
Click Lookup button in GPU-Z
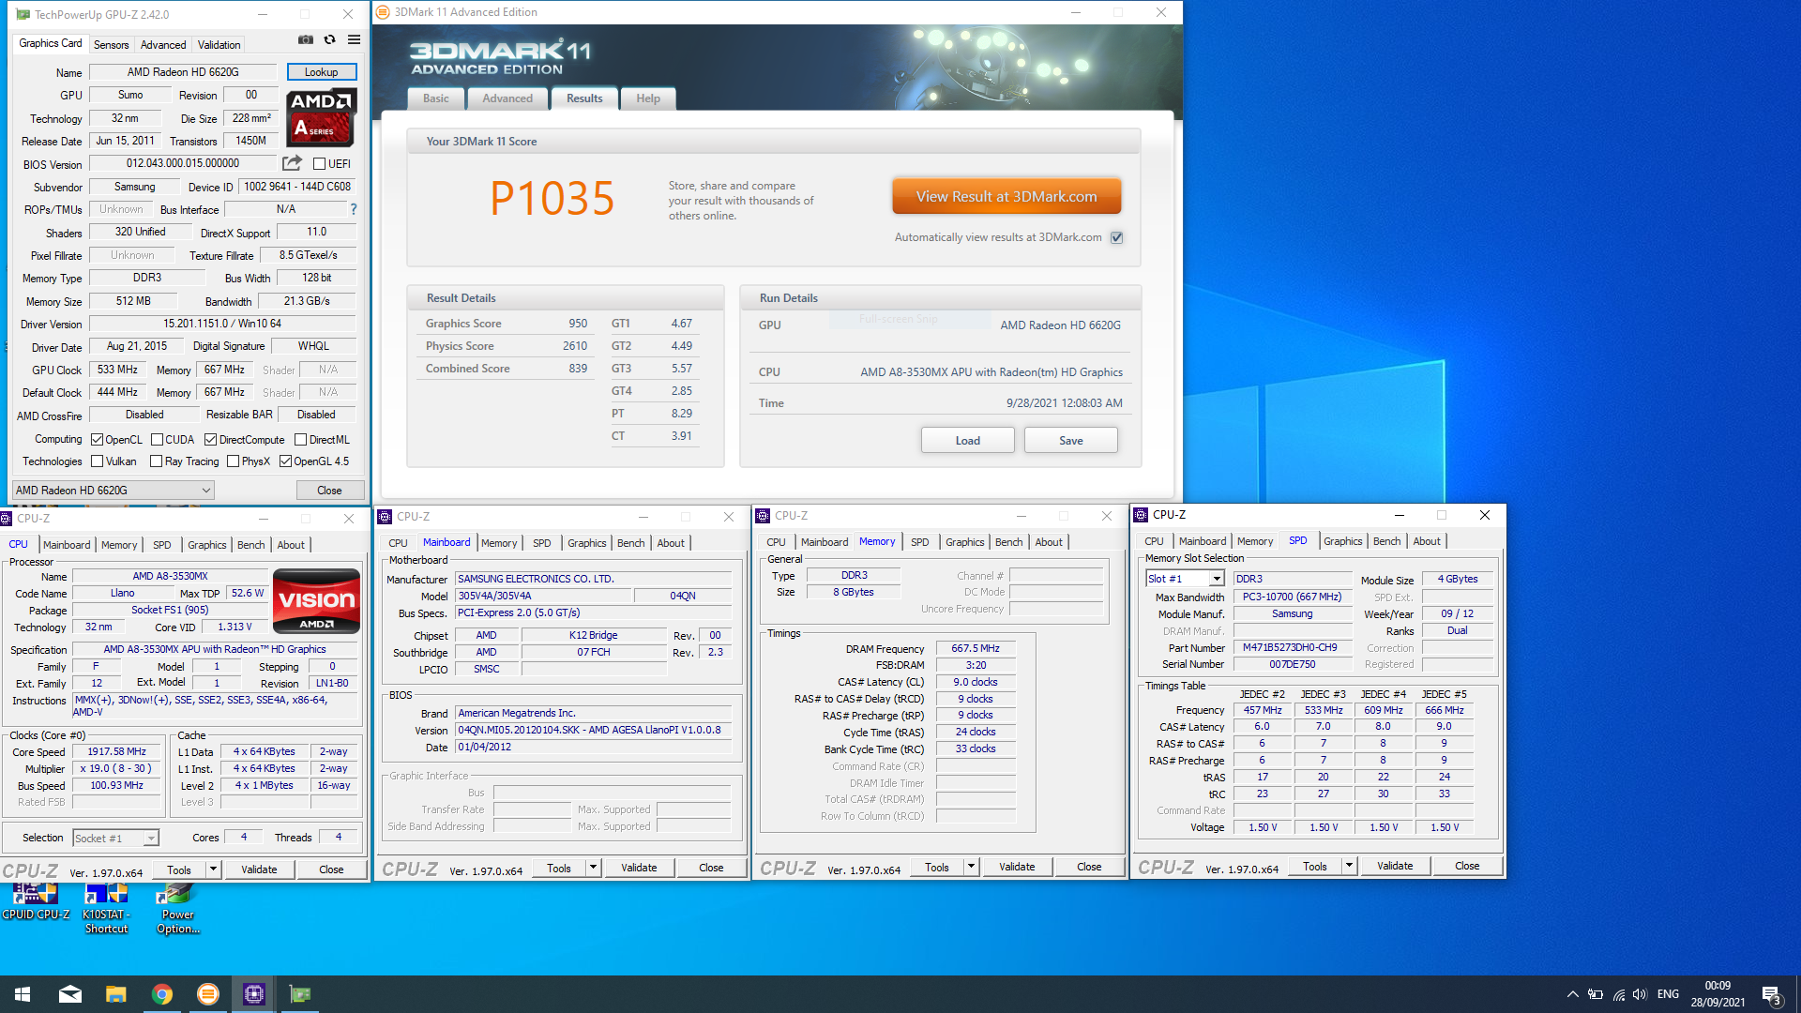click(321, 72)
